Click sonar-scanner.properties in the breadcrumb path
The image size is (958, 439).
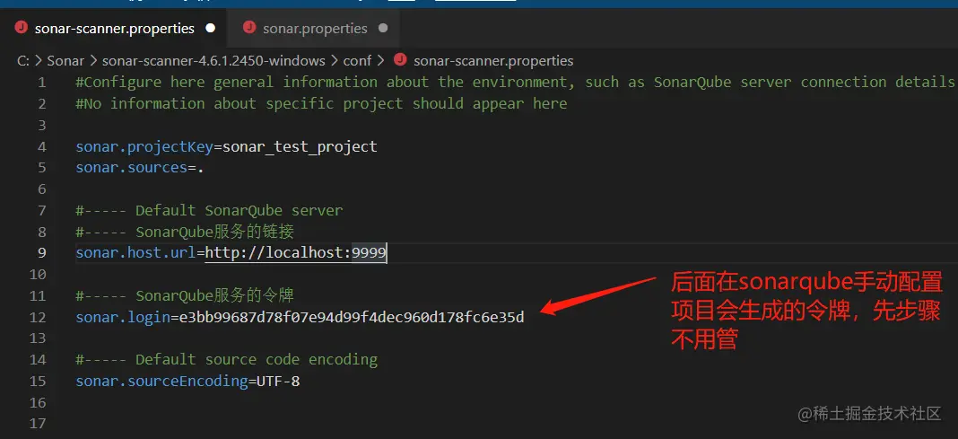(x=493, y=60)
